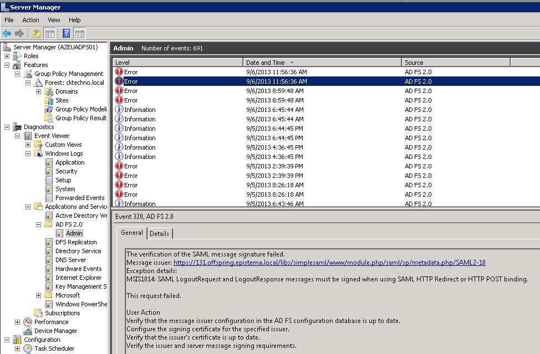
Task: Select the Forwarded Events log
Action: 80,198
